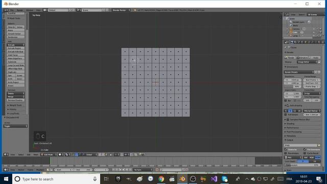This screenshot has width=327, height=184.
Task: Open the Render menu in top bar
Action: coord(20,10)
